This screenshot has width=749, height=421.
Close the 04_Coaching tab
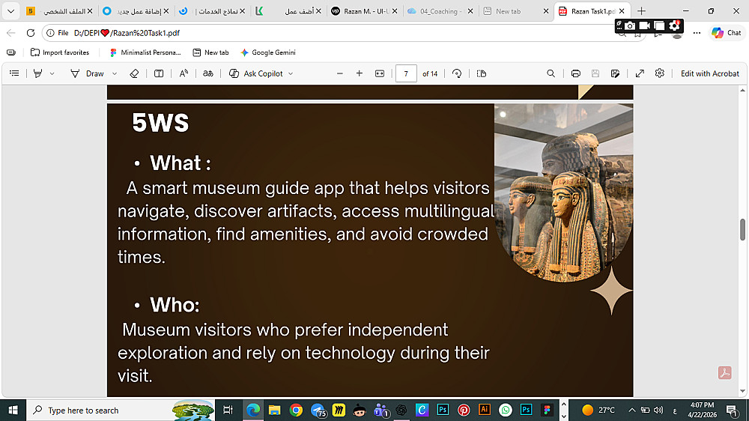point(470,11)
